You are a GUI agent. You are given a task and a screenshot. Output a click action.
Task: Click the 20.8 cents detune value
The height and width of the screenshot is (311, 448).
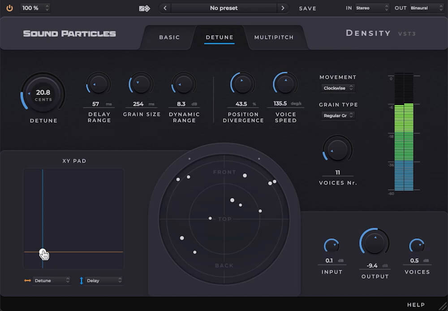(43, 92)
